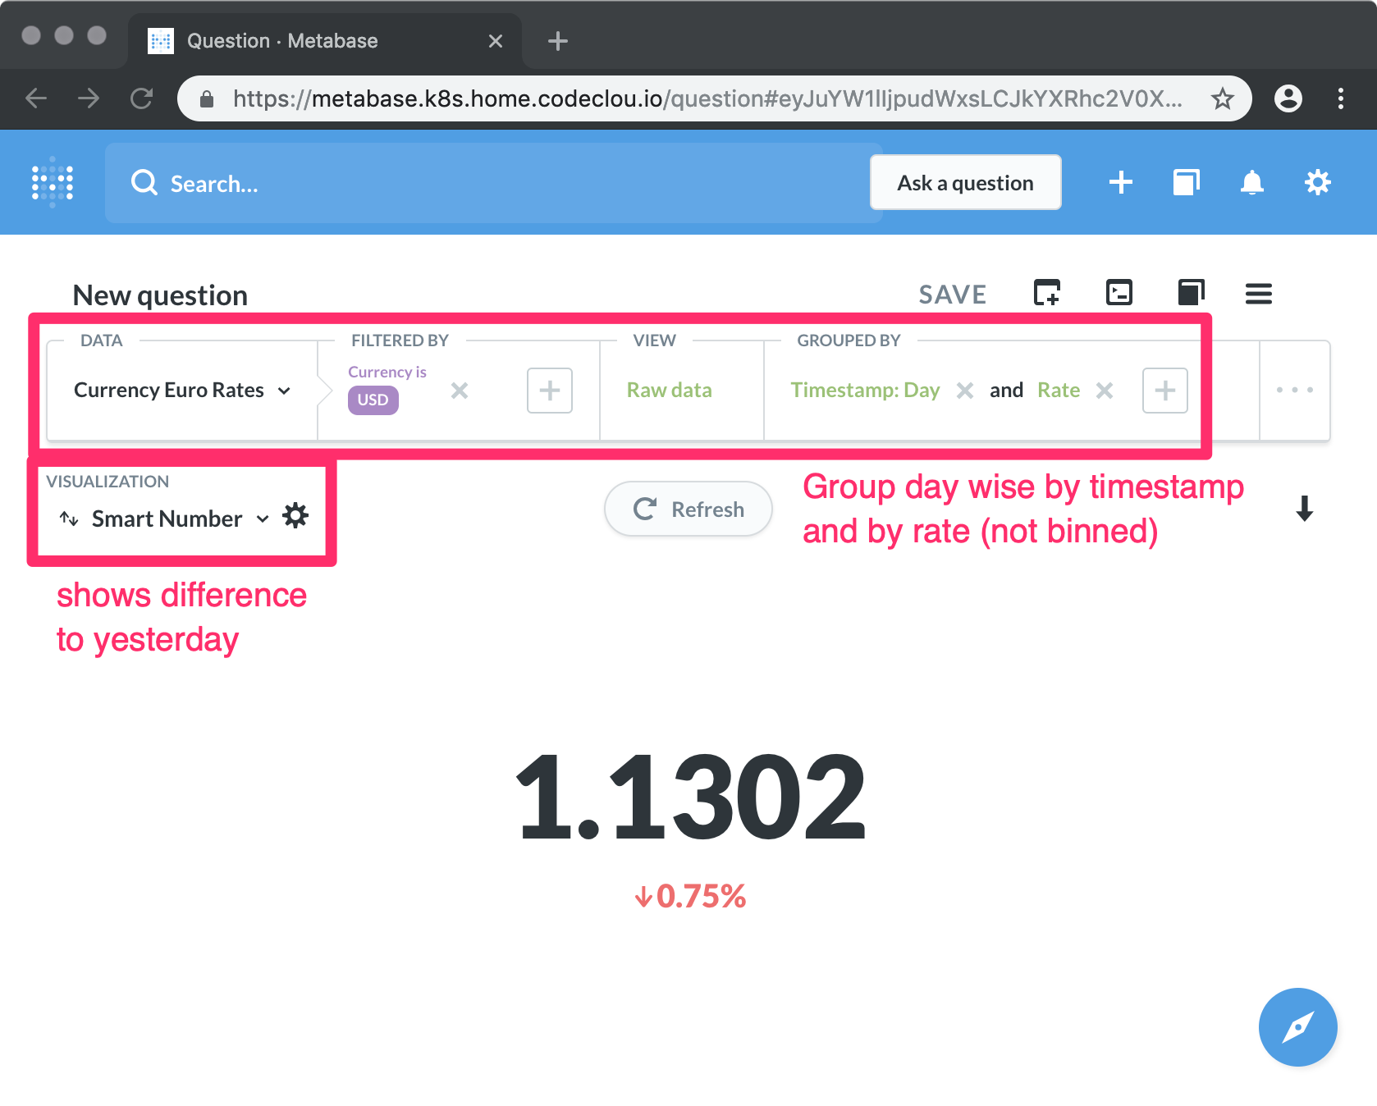Save the new question
1377x1106 pixels.
click(952, 295)
